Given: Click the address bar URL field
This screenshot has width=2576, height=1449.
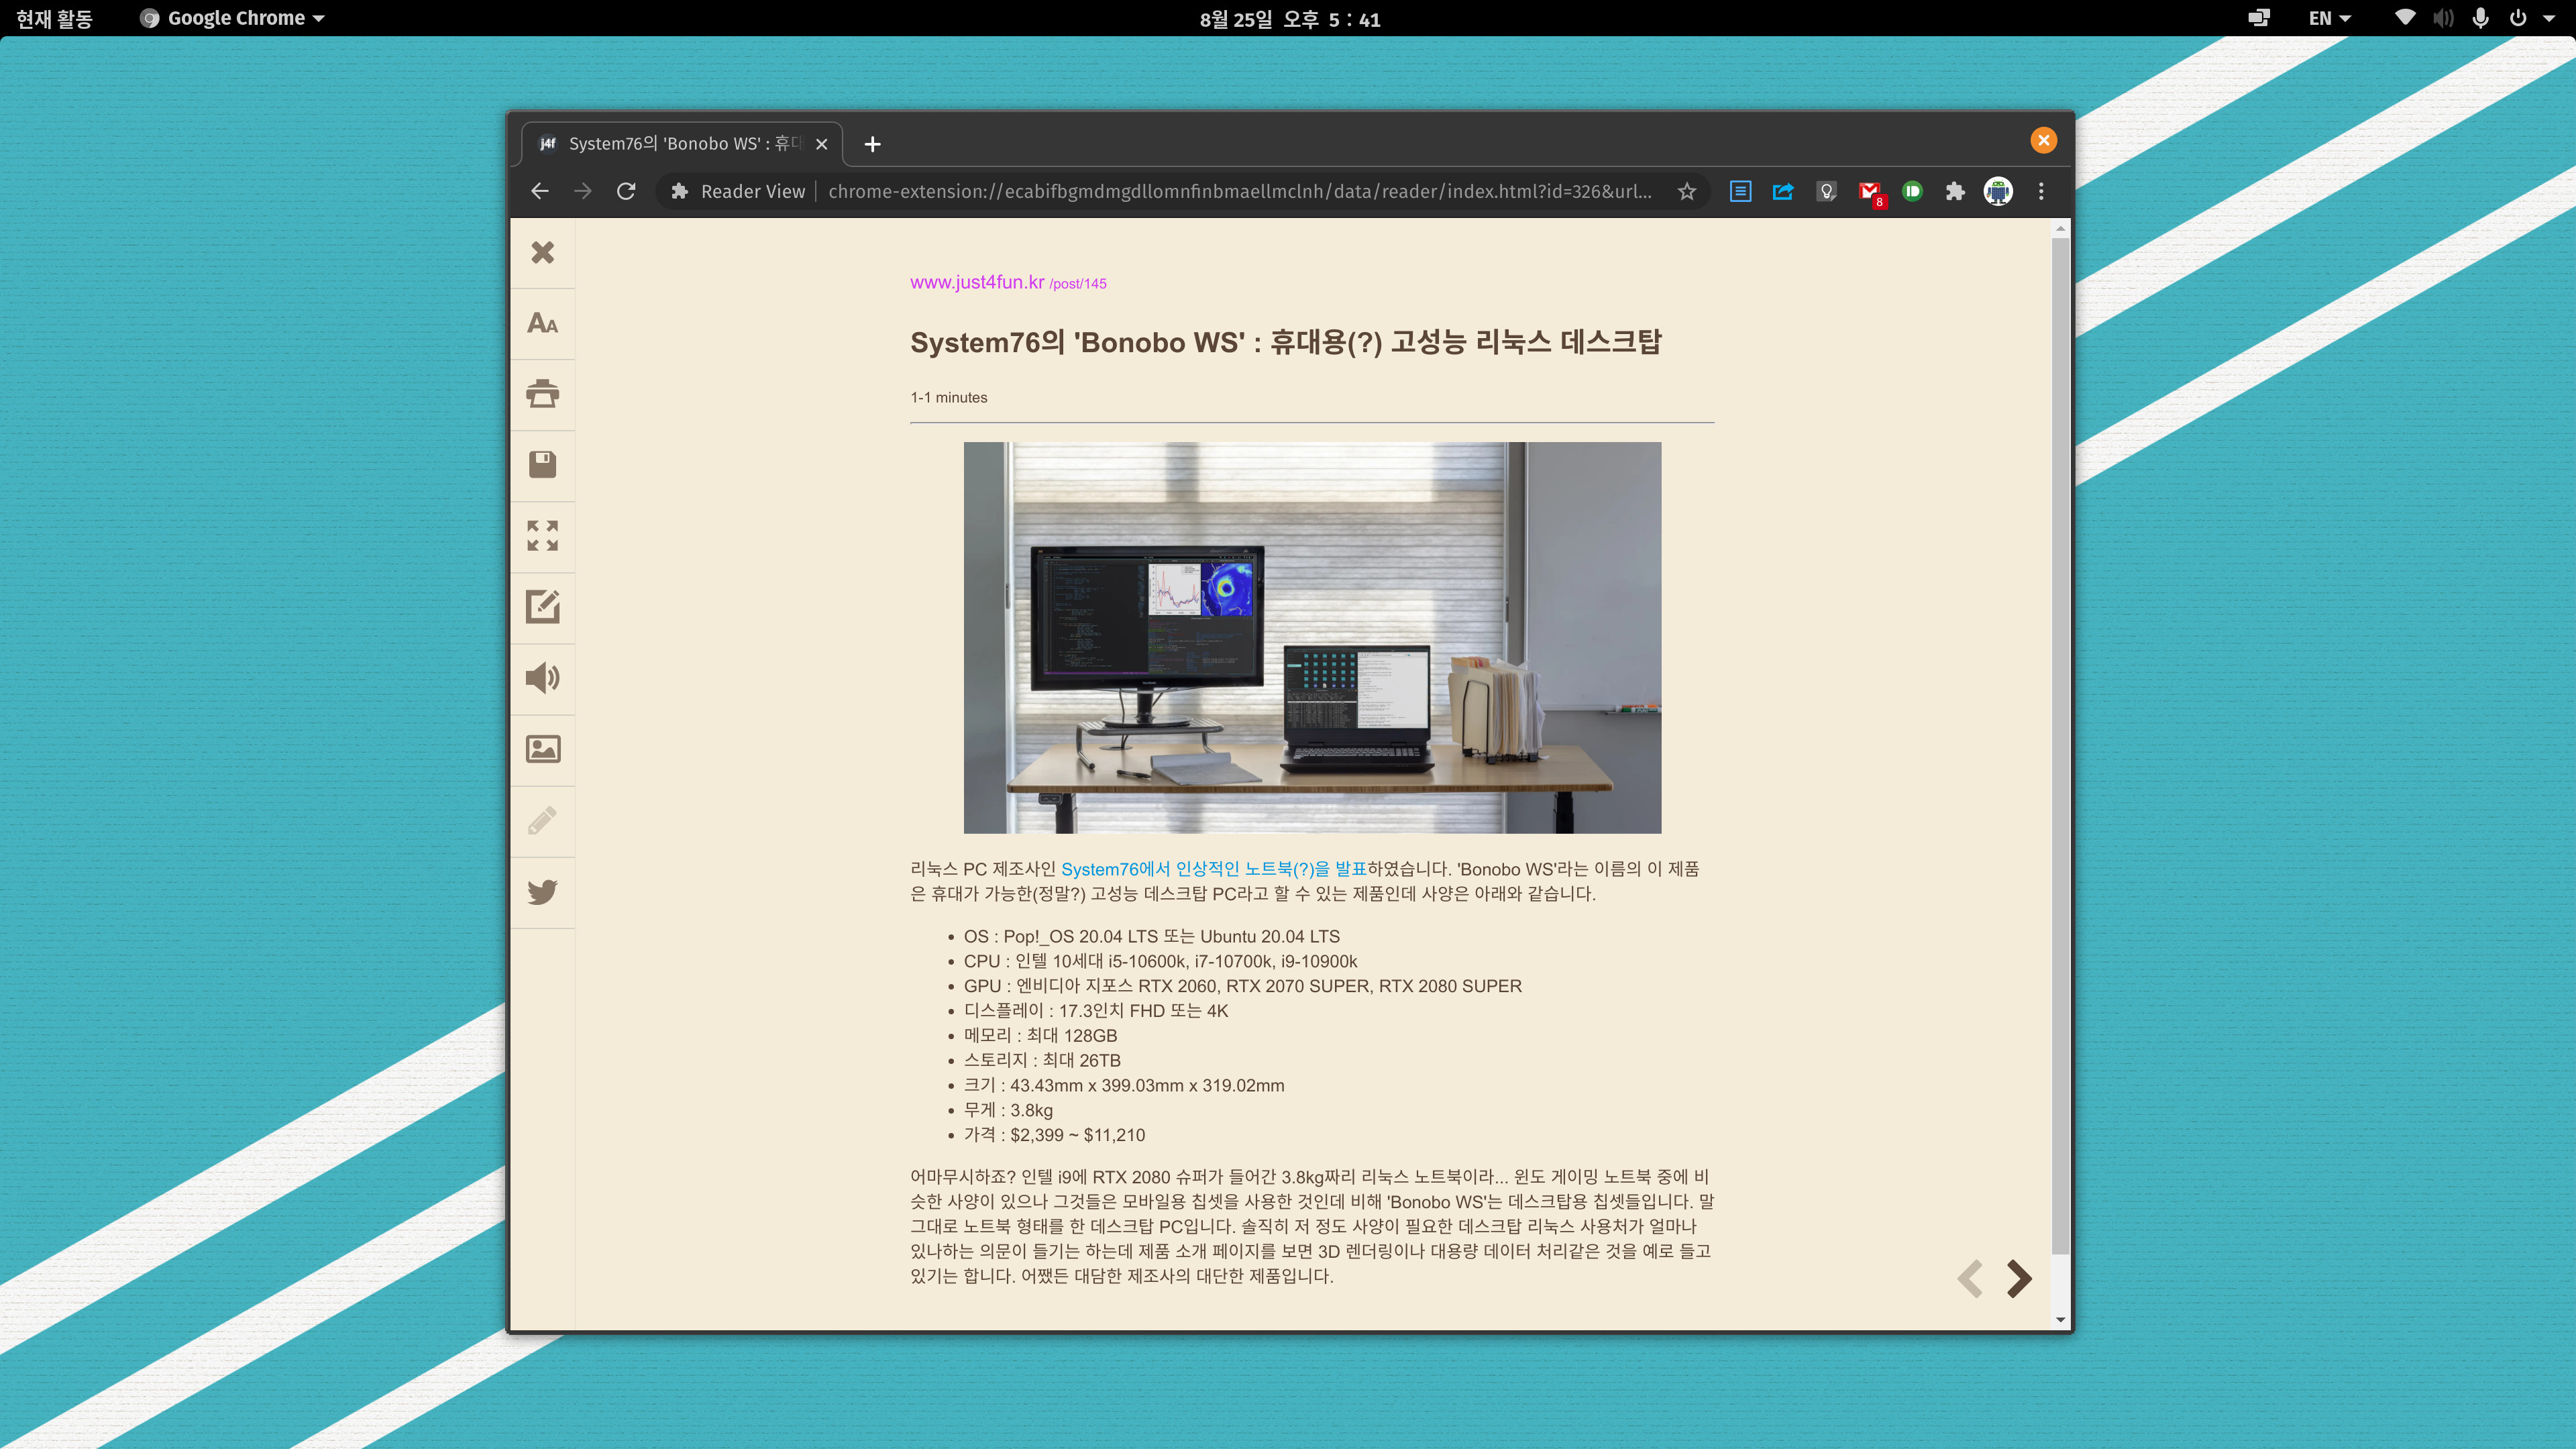Looking at the screenshot, I should [x=1240, y=191].
